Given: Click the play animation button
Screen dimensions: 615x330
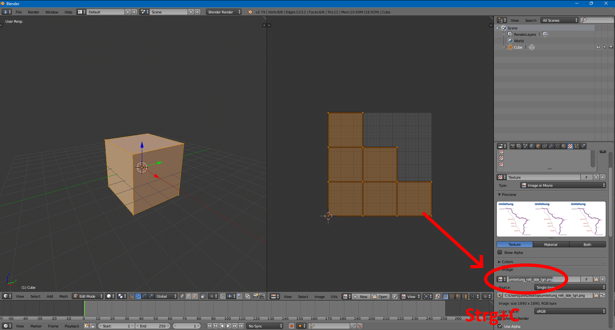Looking at the screenshot, I should coord(228,326).
